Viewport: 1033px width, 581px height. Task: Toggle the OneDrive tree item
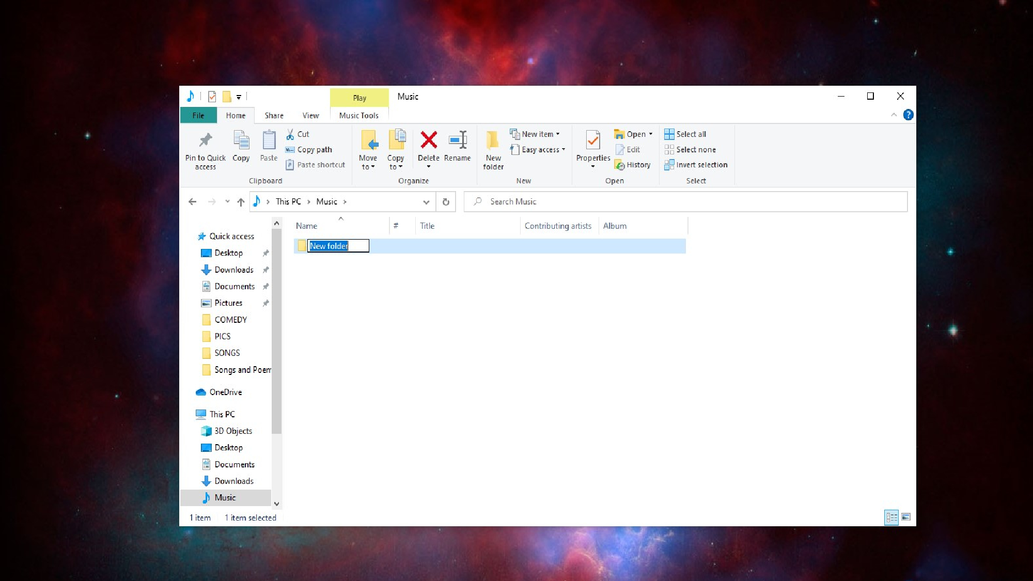click(225, 391)
